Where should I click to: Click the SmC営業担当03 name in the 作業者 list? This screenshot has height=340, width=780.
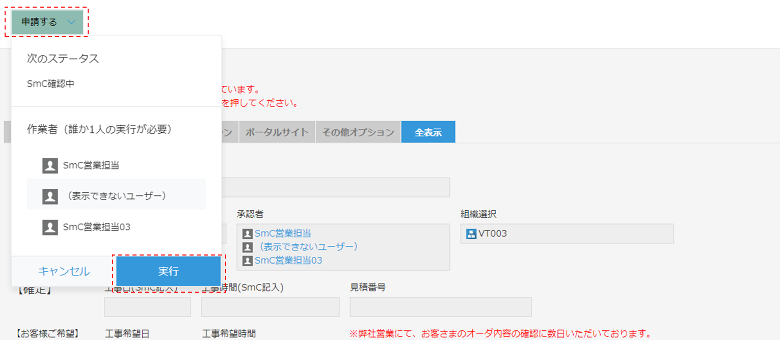click(x=97, y=228)
